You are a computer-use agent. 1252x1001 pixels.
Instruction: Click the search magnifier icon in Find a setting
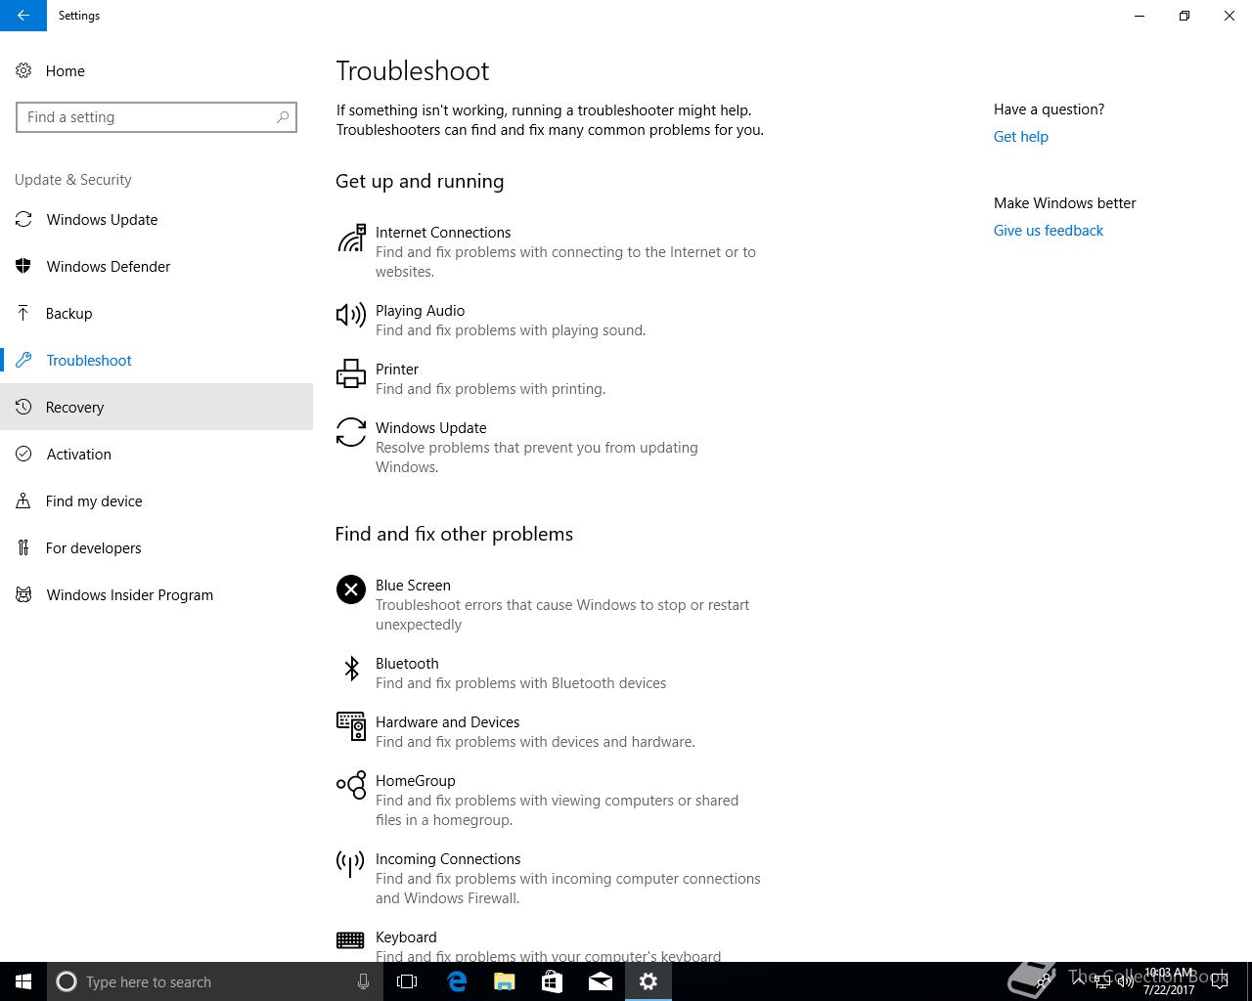pyautogui.click(x=283, y=117)
